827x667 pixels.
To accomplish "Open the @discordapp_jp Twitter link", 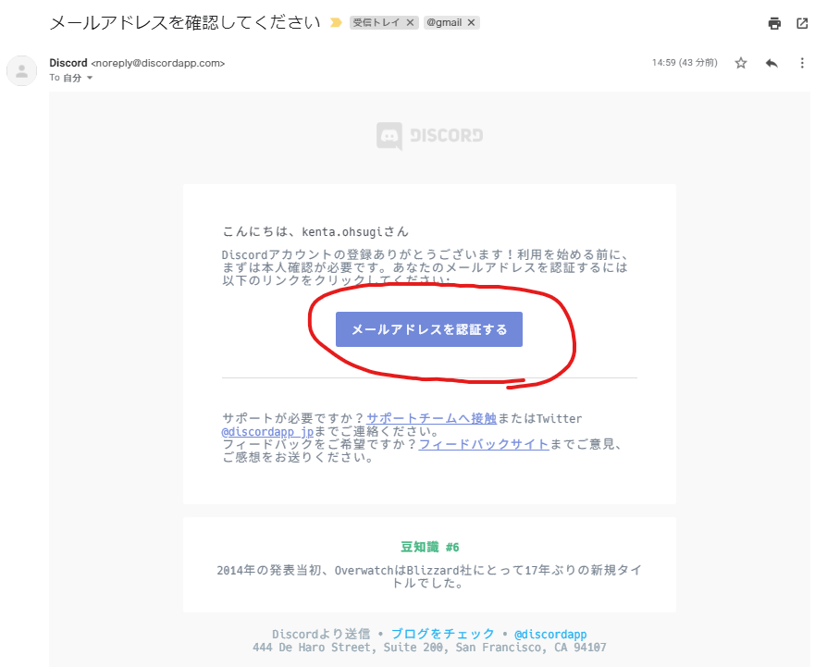I will click(x=268, y=432).
